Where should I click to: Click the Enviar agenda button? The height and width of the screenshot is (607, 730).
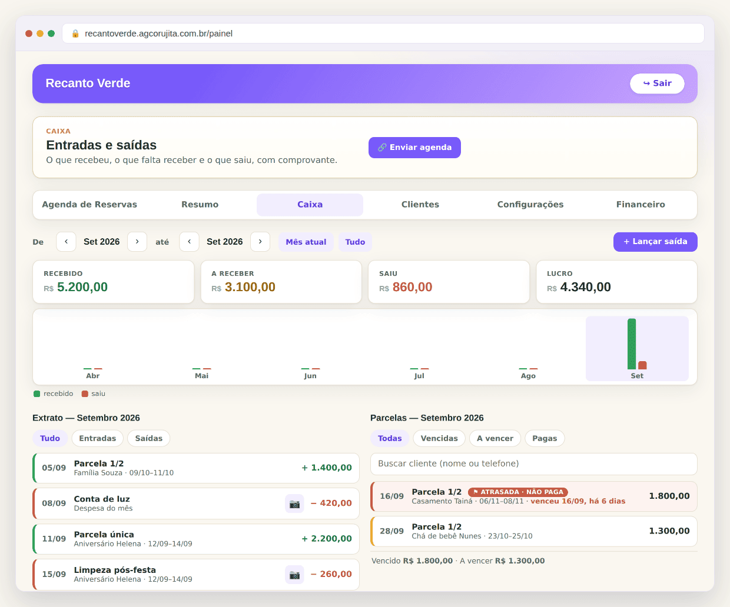tap(414, 148)
